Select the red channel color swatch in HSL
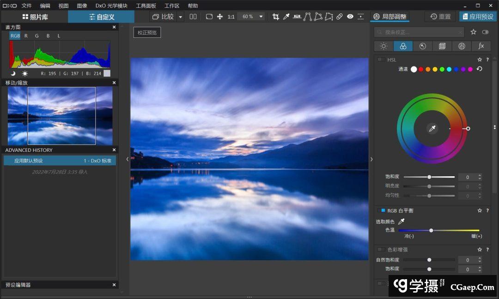Image resolution: width=499 pixels, height=299 pixels. (421, 69)
